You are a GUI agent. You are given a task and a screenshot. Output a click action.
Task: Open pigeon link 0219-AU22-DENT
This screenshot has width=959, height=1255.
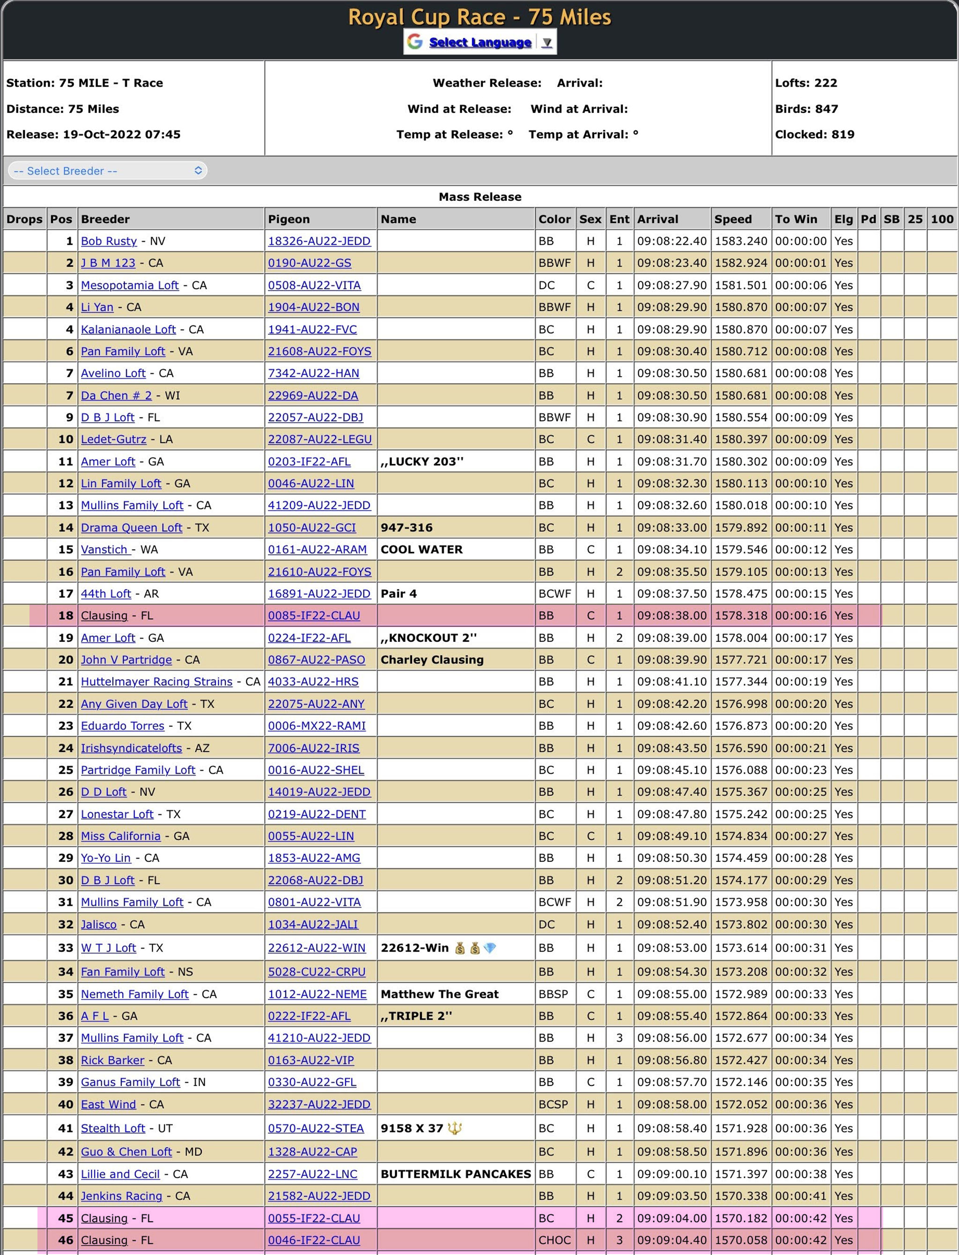click(317, 815)
